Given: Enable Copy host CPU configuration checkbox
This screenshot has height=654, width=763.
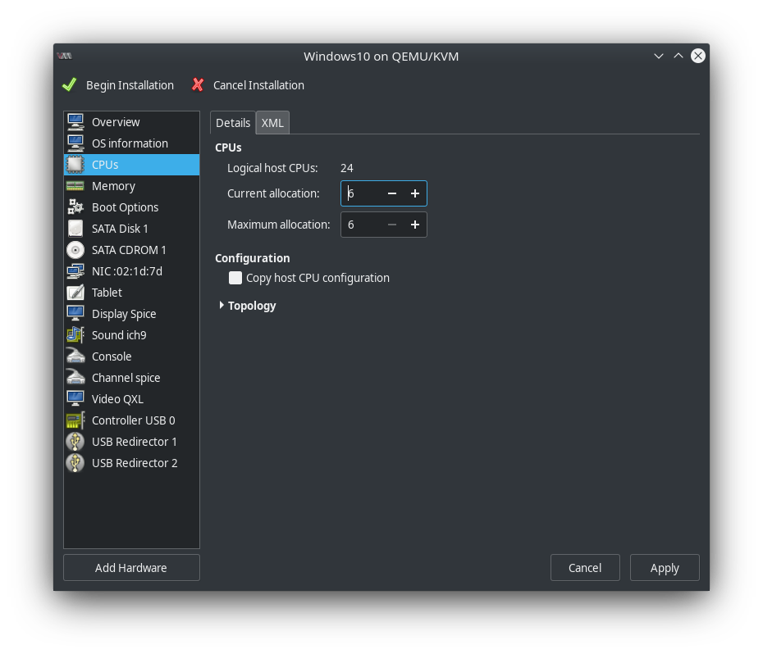Looking at the screenshot, I should [235, 278].
